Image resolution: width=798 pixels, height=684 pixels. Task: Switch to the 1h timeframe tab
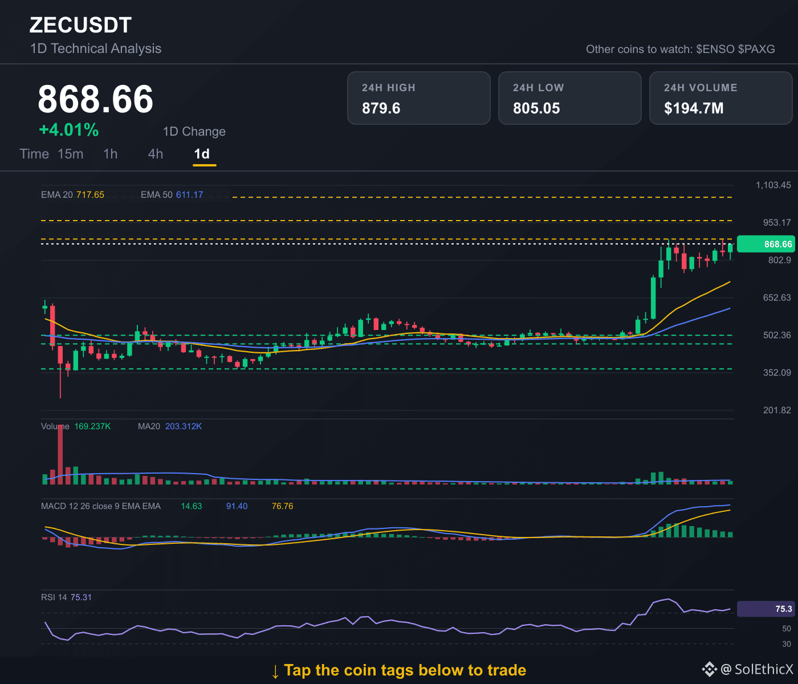(111, 154)
